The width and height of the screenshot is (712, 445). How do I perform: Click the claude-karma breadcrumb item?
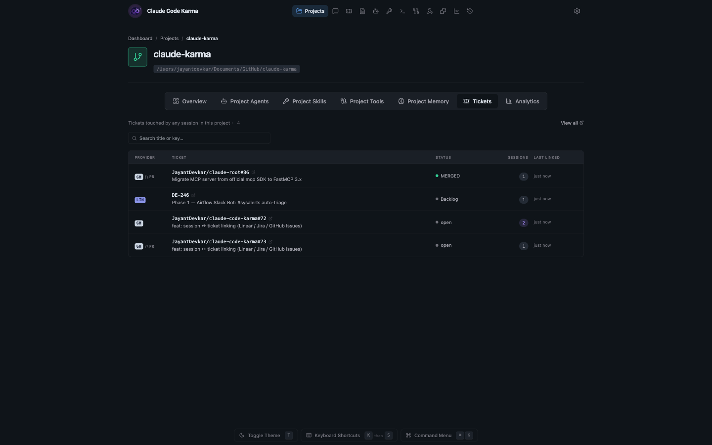coord(202,39)
